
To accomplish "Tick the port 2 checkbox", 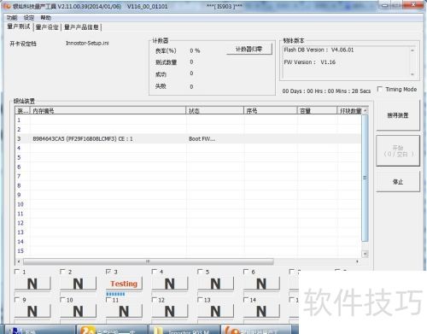I will tap(62, 272).
